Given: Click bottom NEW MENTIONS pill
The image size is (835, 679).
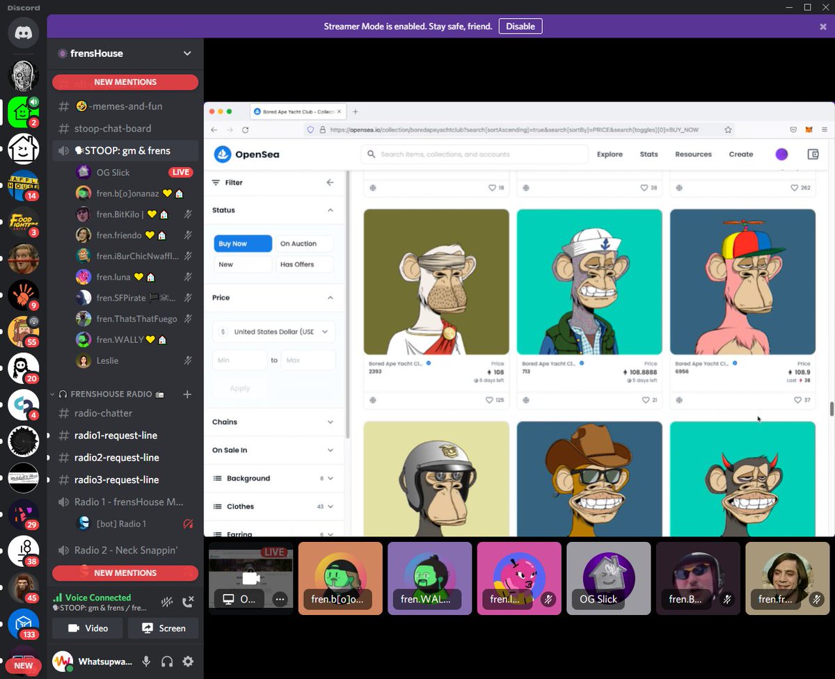Looking at the screenshot, I should coord(125,573).
